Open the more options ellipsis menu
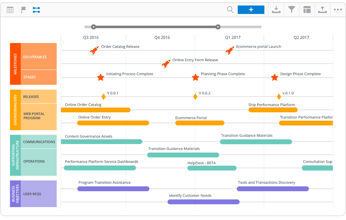This screenshot has width=346, height=220. tap(337, 10)
